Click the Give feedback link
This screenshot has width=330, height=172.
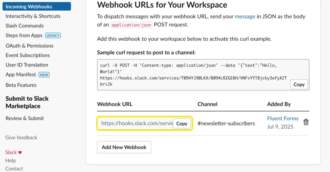coord(21,137)
